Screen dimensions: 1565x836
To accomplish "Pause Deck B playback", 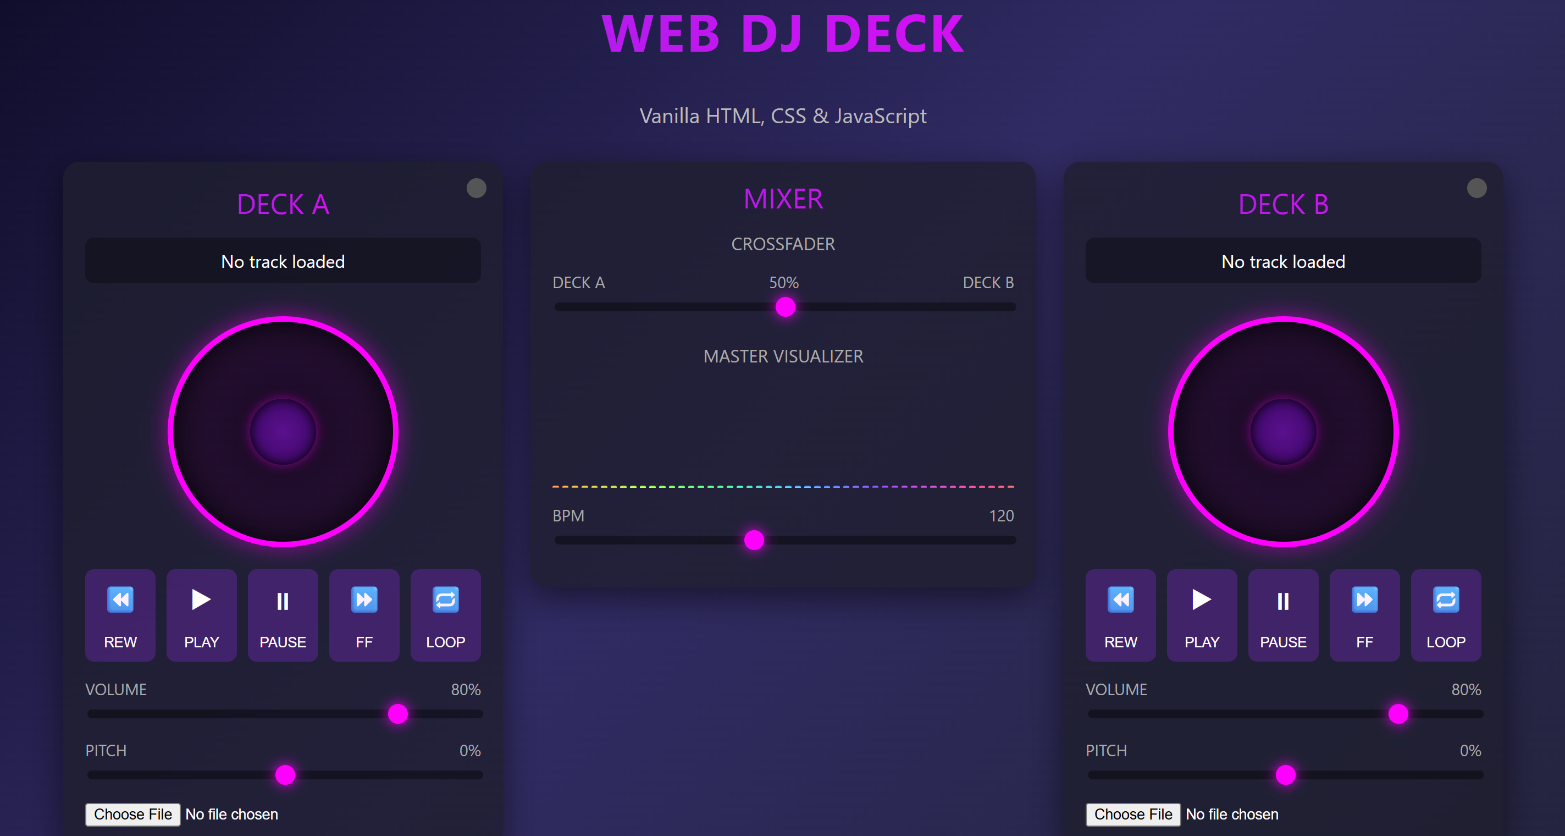I will click(x=1282, y=615).
